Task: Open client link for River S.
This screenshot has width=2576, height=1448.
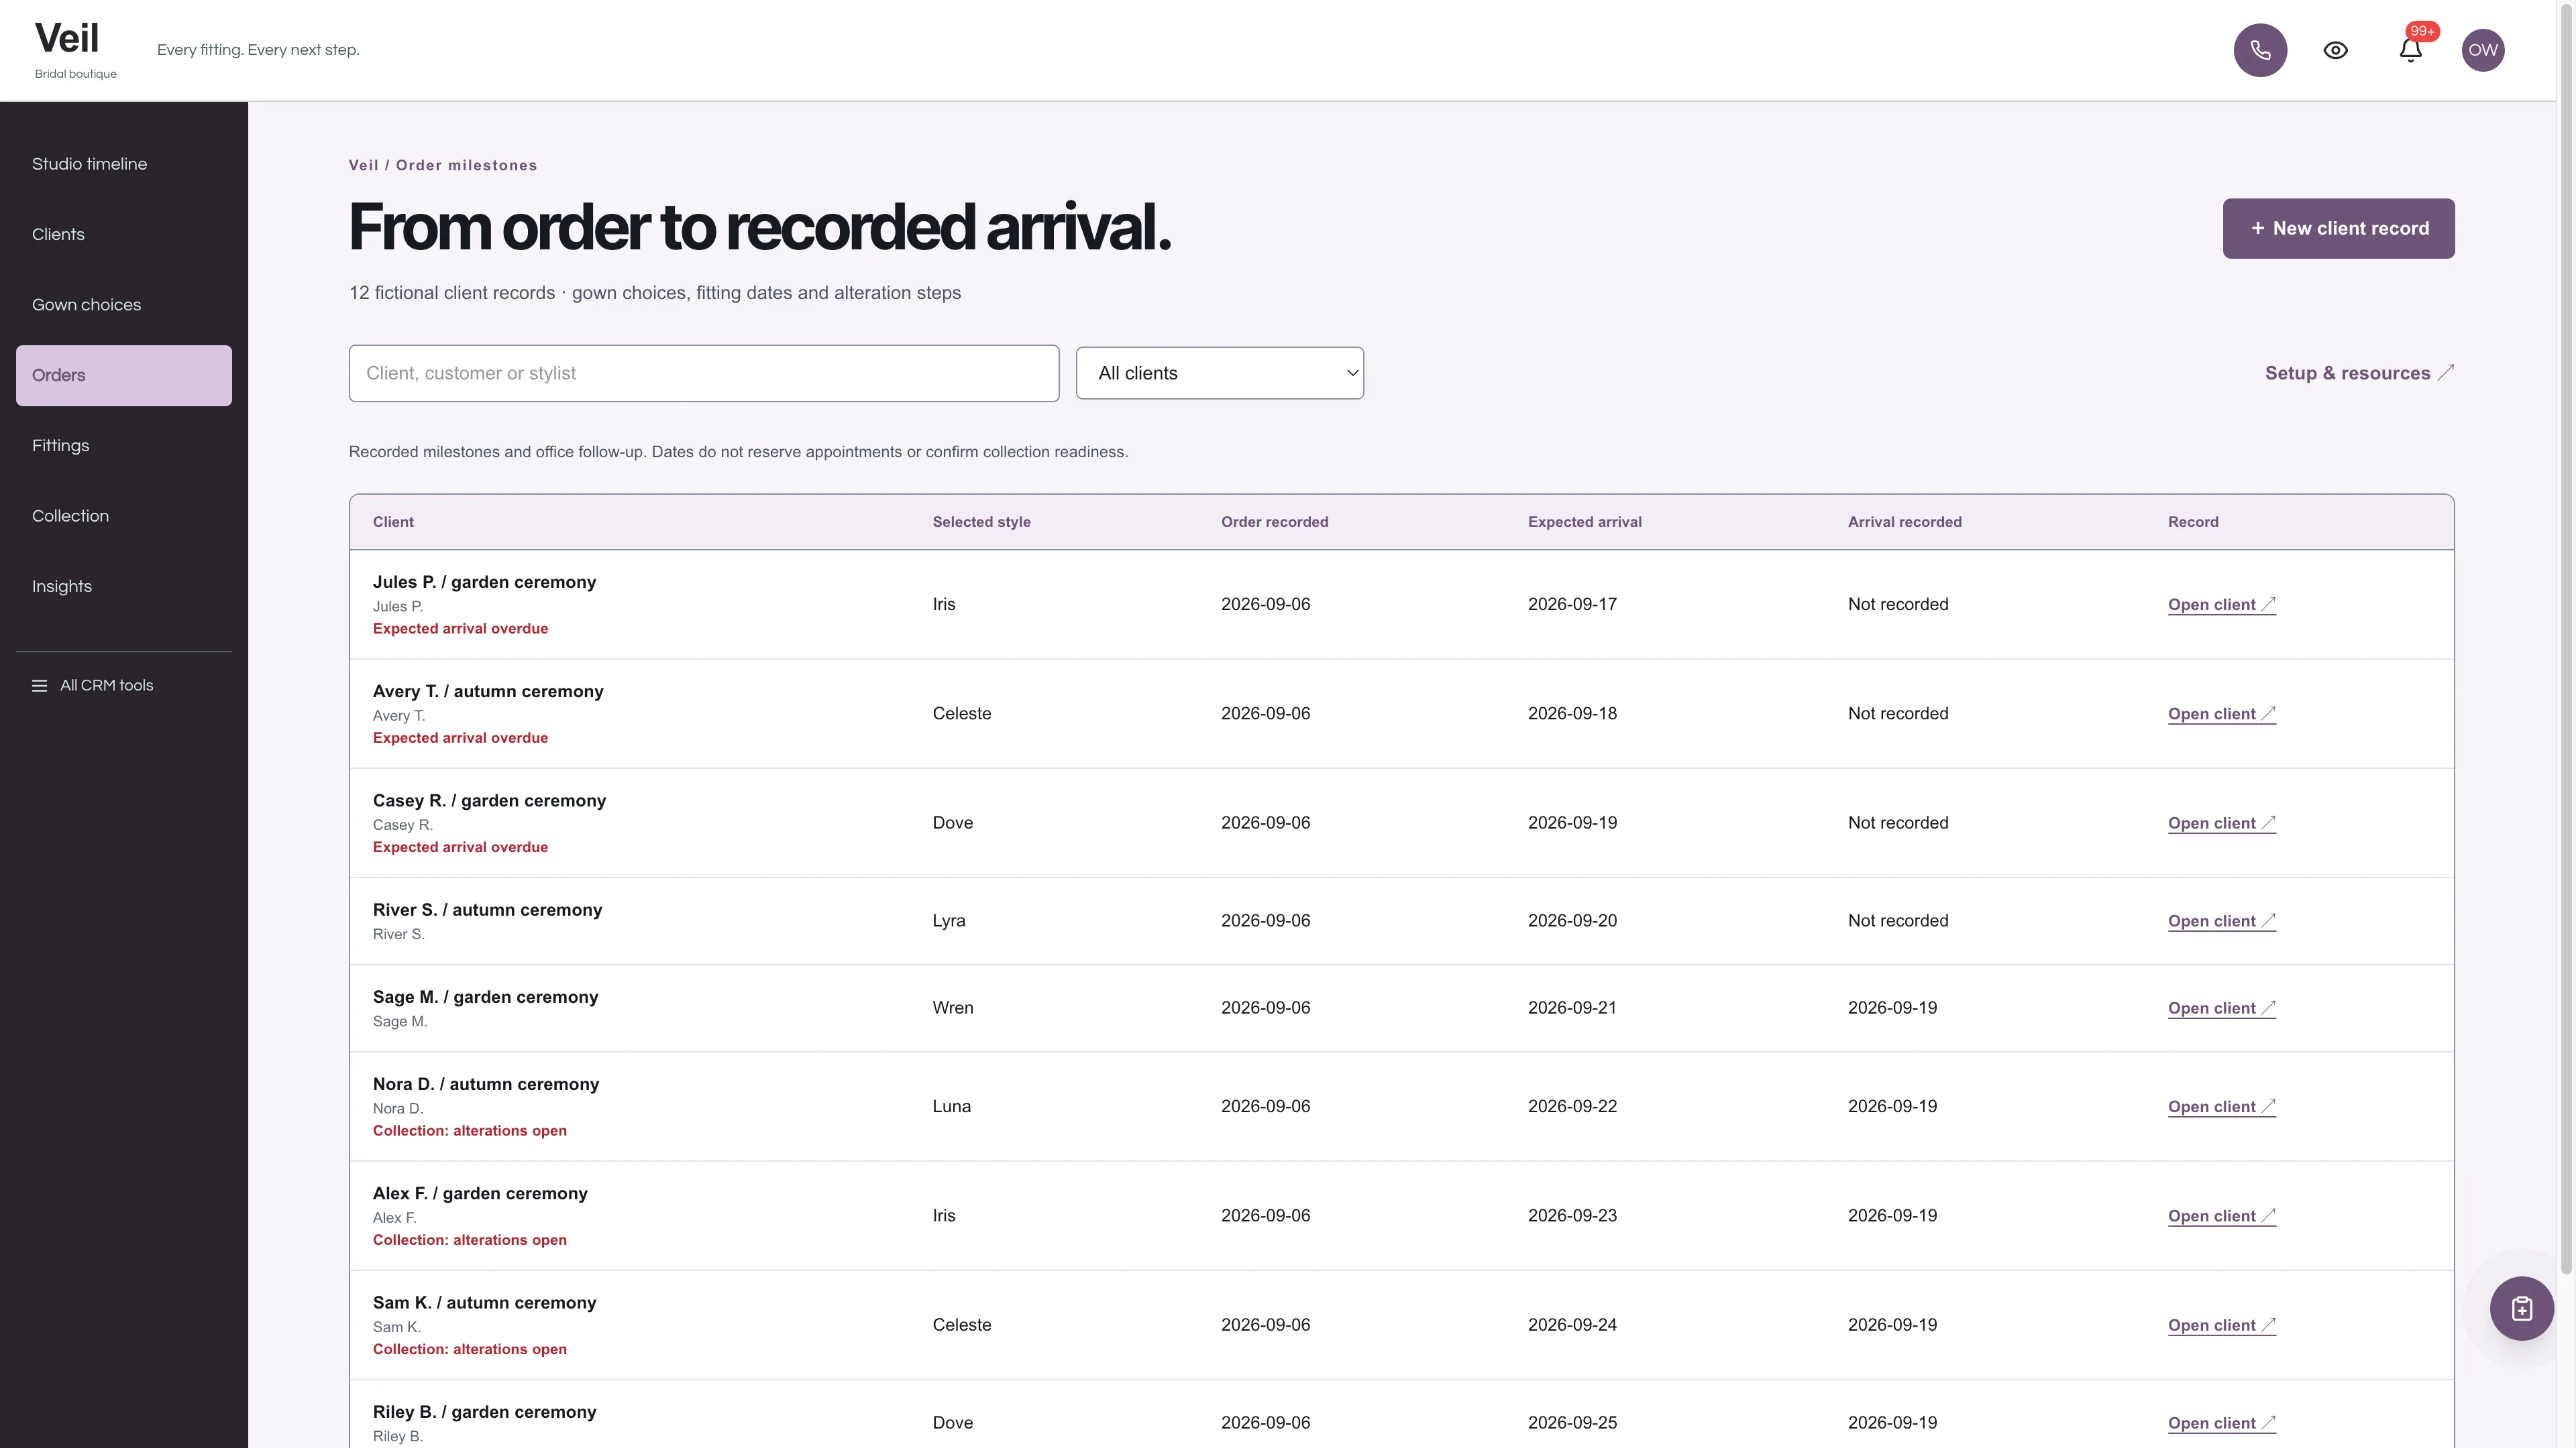Action: 2221,921
